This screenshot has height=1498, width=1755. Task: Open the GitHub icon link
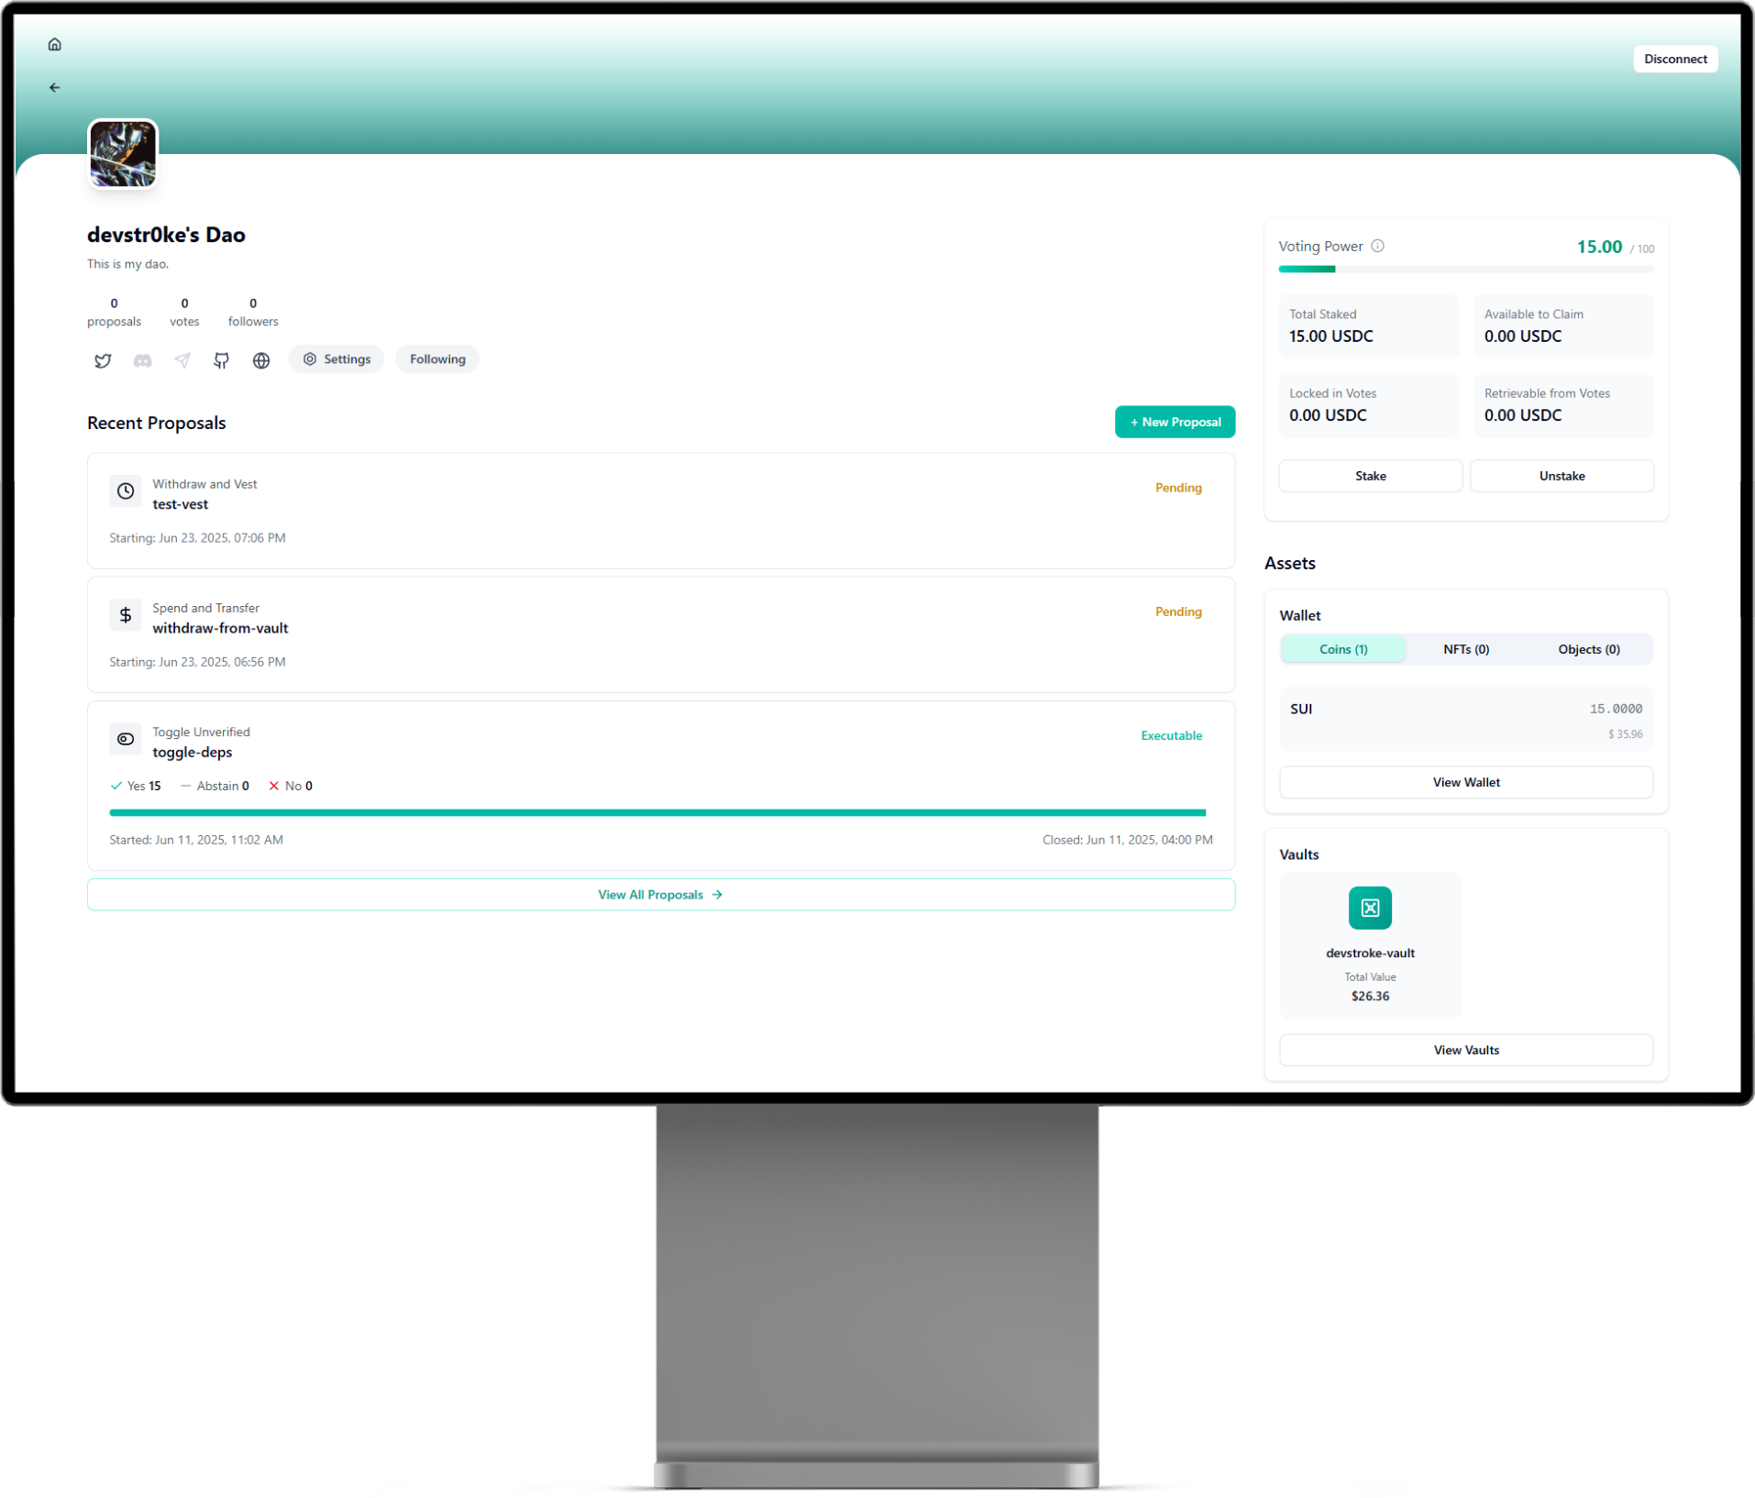coord(222,360)
